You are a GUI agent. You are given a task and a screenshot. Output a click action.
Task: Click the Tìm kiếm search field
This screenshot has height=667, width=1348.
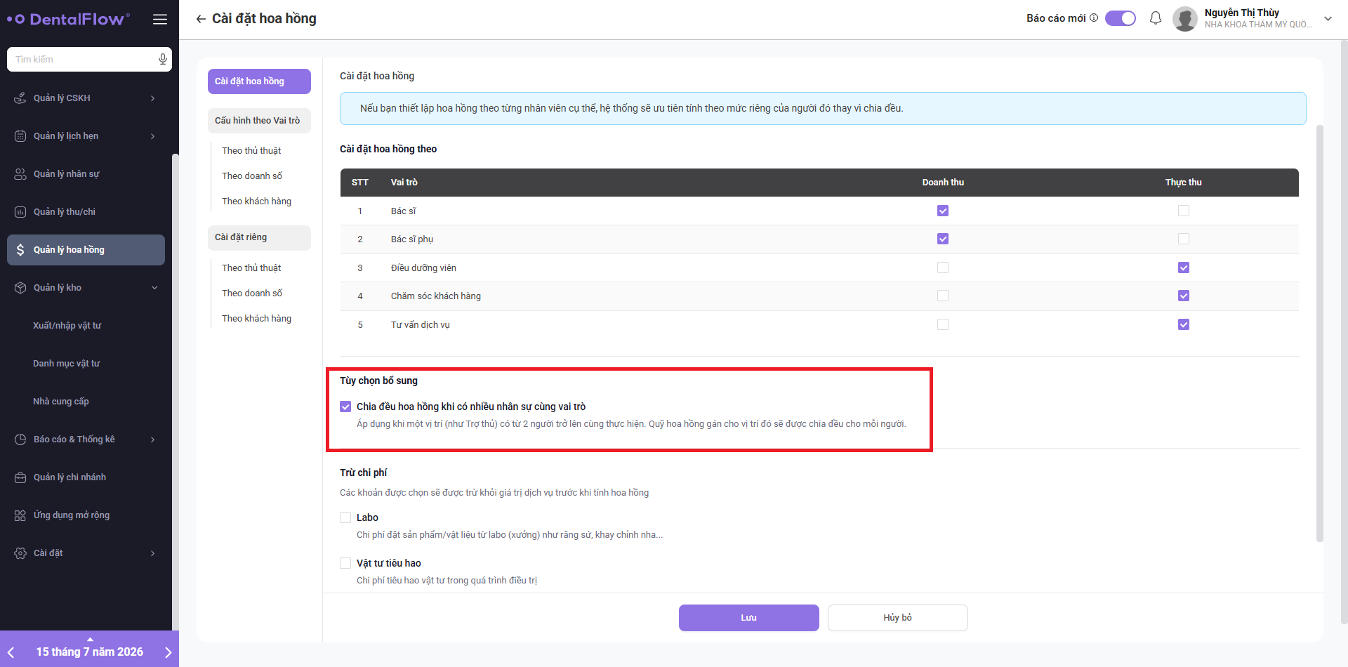pyautogui.click(x=83, y=60)
